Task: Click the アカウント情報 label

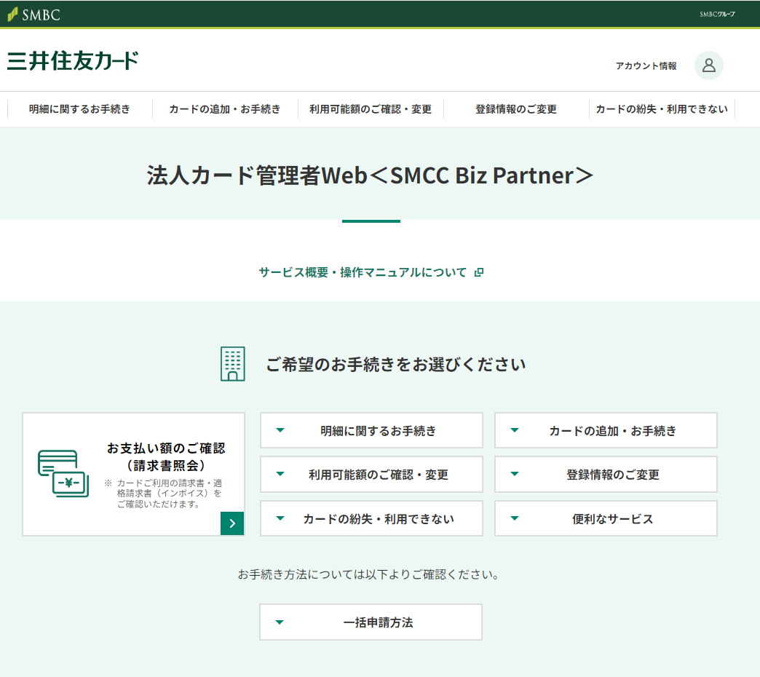Action: point(646,66)
